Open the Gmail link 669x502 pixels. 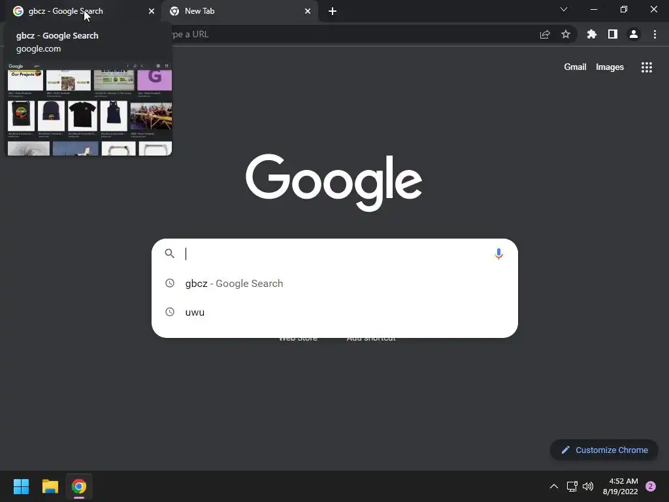click(x=575, y=67)
